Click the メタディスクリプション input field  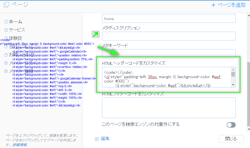[x=169, y=36]
